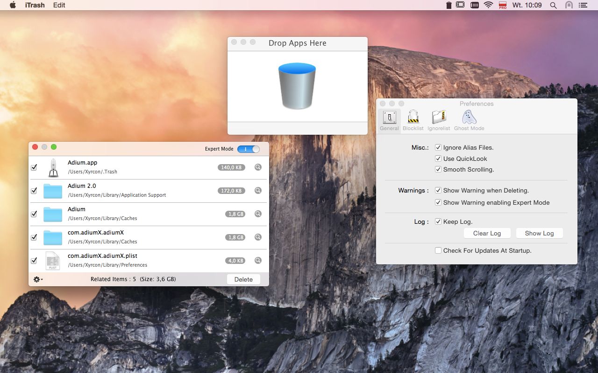This screenshot has width=598, height=373.
Task: Click the headphones-shaped menu bar icon
Action: [x=569, y=5]
